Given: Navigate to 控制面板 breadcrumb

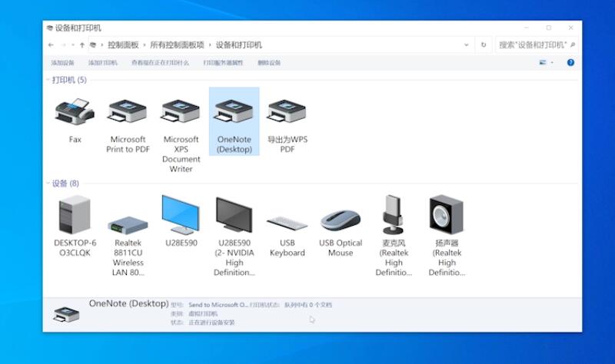Looking at the screenshot, I should [123, 45].
